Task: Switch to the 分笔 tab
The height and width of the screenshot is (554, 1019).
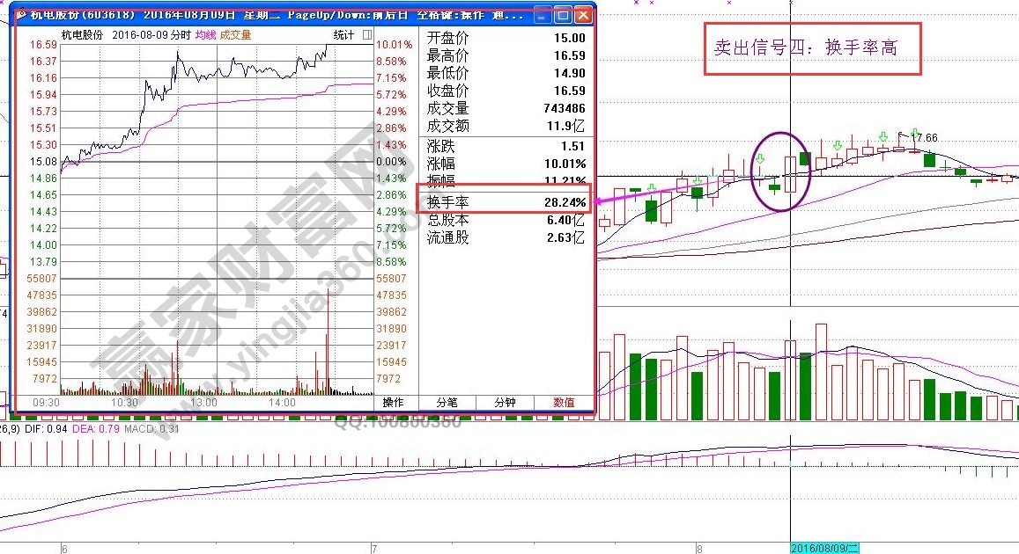Action: (447, 403)
